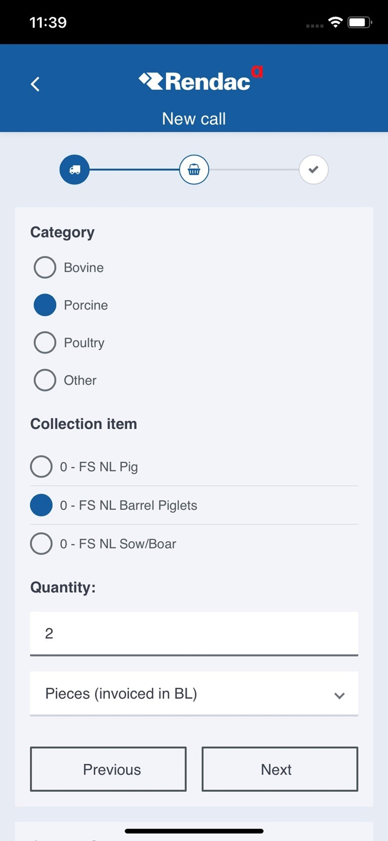This screenshot has height=841, width=388.
Task: Go back with the Previous button
Action: click(108, 769)
